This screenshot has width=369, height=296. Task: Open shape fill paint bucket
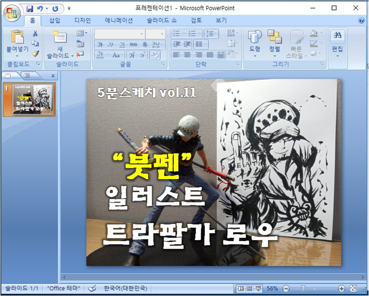[314, 33]
